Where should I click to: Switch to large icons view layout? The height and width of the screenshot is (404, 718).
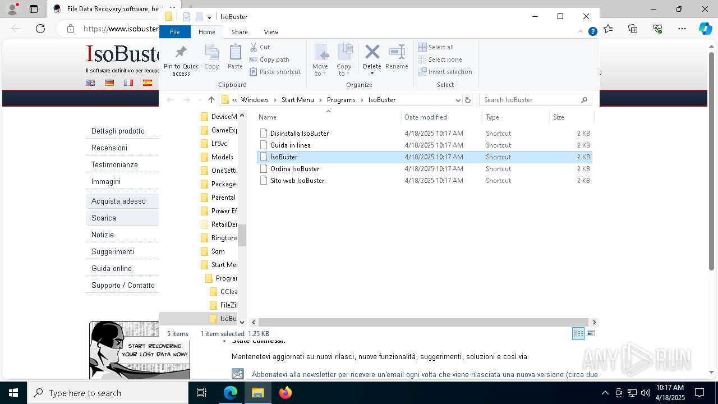[590, 333]
